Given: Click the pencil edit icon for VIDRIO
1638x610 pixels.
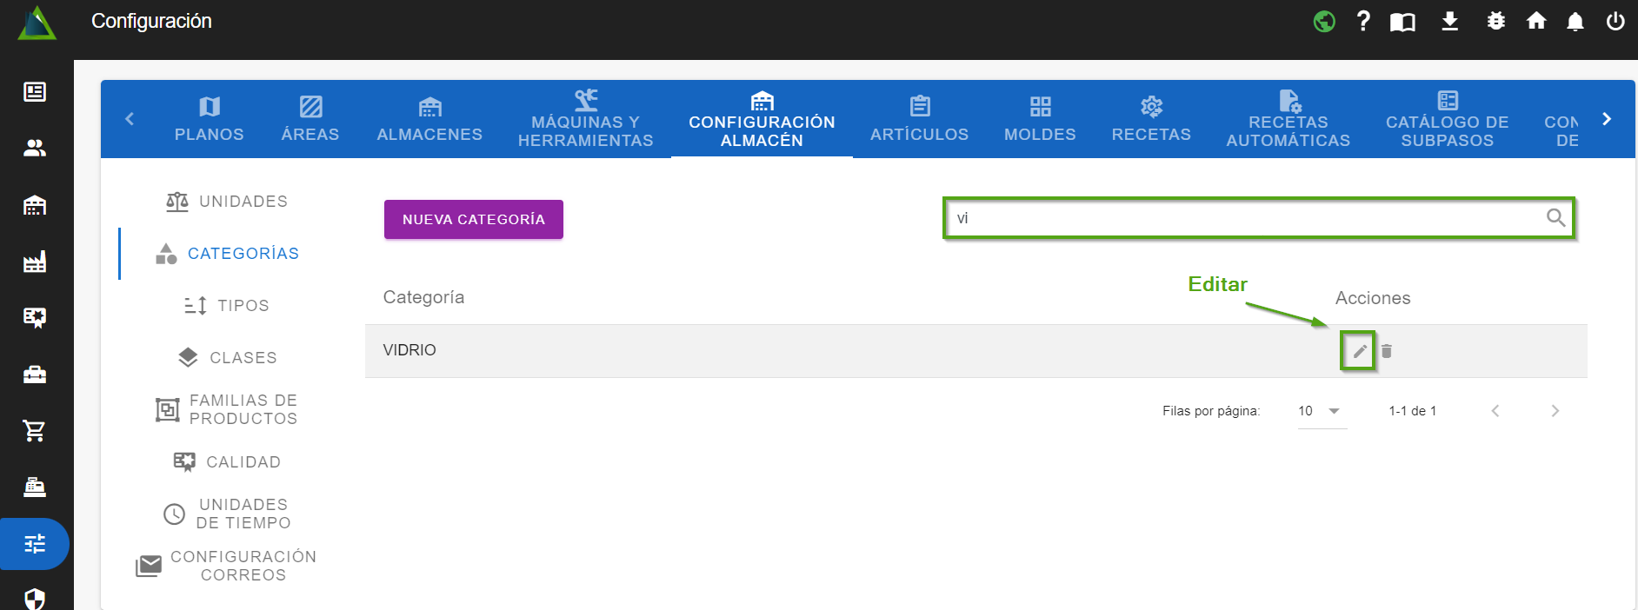Looking at the screenshot, I should (x=1359, y=351).
